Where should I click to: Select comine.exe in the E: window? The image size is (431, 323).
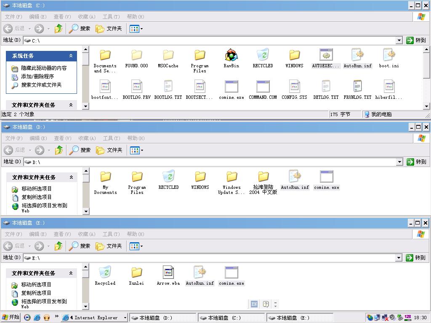click(231, 273)
